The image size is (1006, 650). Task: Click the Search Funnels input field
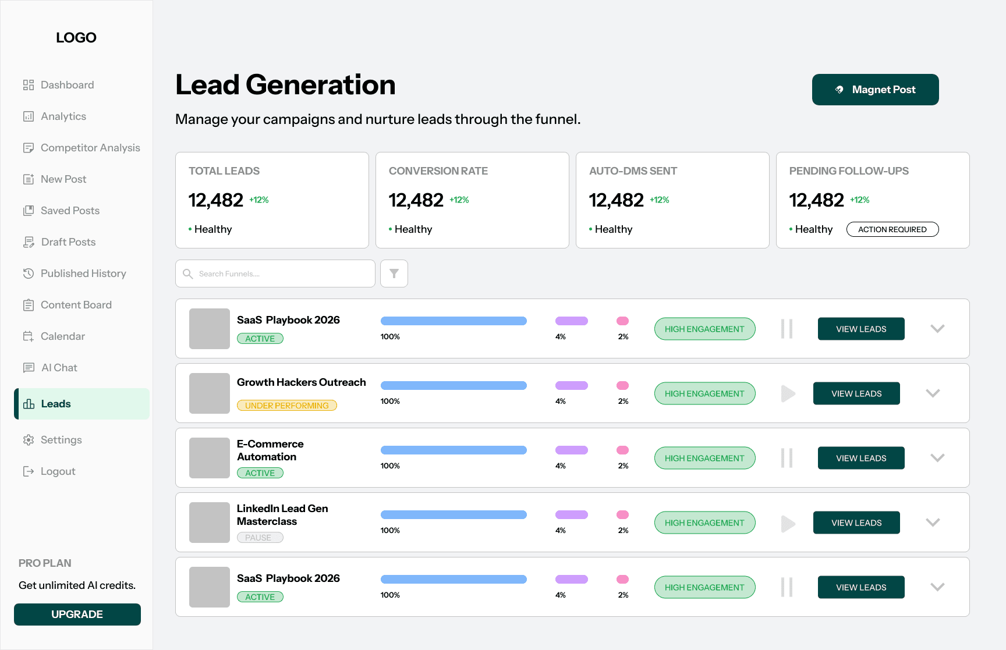pyautogui.click(x=275, y=274)
